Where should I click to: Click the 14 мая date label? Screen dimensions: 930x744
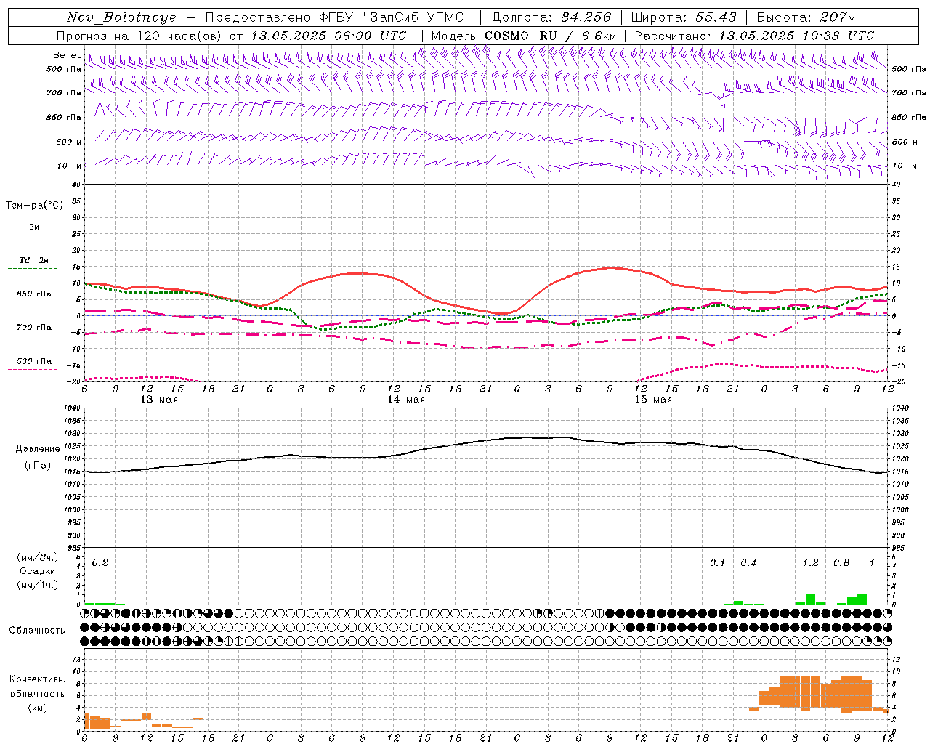click(x=406, y=400)
